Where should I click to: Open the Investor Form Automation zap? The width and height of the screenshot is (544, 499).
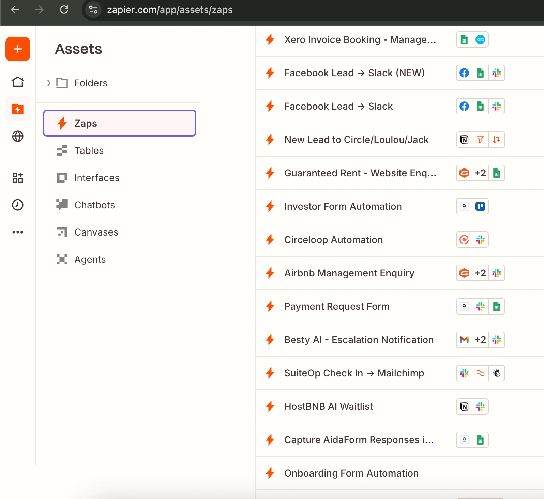tap(343, 206)
